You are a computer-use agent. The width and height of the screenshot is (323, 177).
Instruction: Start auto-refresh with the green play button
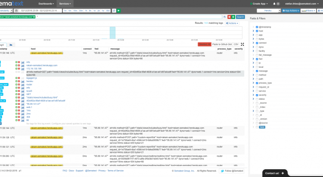[x=119, y=10]
